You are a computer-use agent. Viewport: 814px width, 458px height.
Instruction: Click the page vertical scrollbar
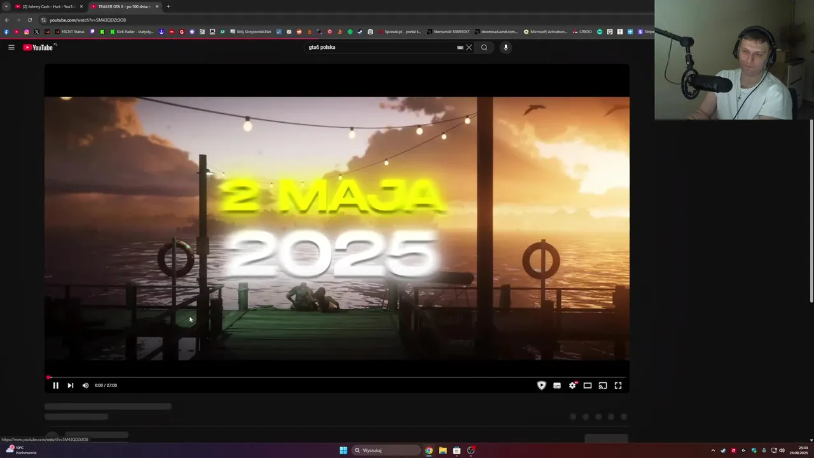coord(811,211)
